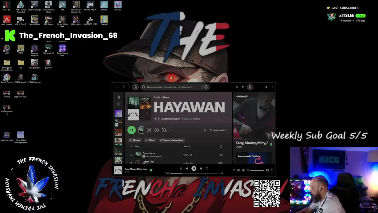
Task: Open the mini player icon
Action: (268, 170)
